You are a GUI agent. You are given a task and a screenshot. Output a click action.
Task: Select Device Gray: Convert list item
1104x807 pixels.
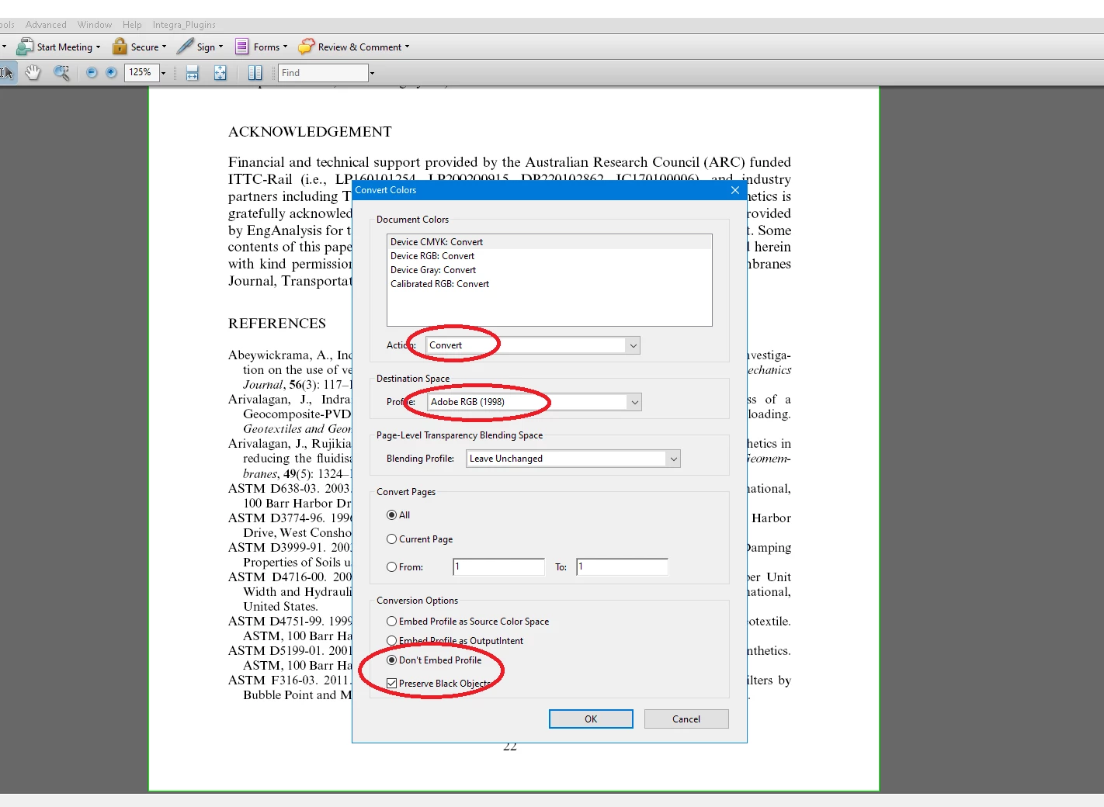pyautogui.click(x=549, y=270)
